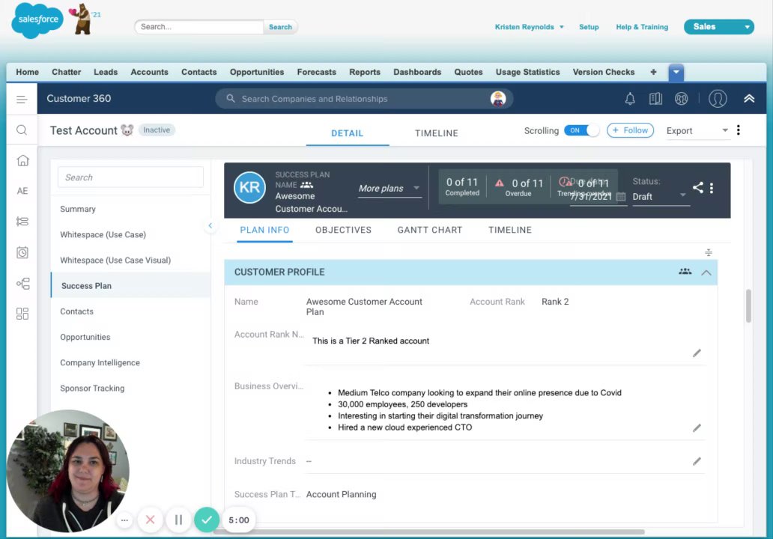Click the KR owner avatar circle

coord(249,188)
